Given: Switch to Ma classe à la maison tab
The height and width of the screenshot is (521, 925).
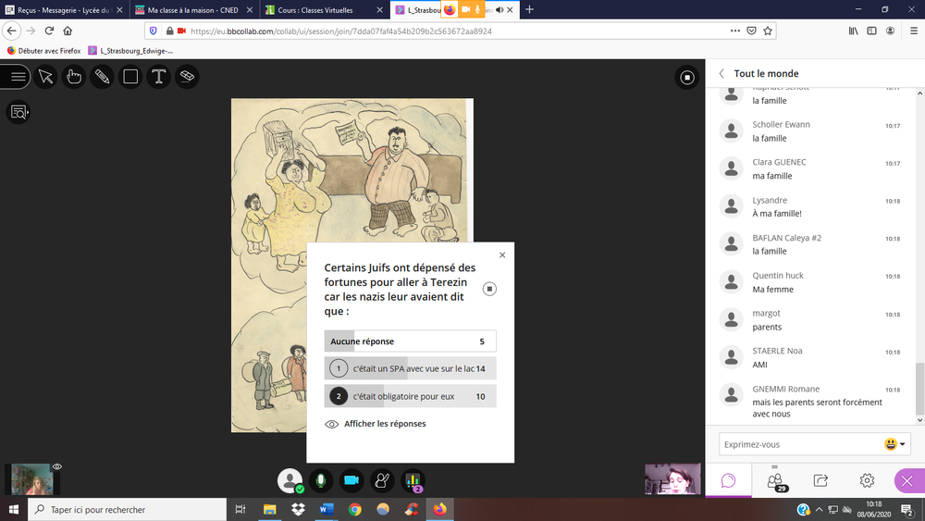Looking at the screenshot, I should coord(193,10).
